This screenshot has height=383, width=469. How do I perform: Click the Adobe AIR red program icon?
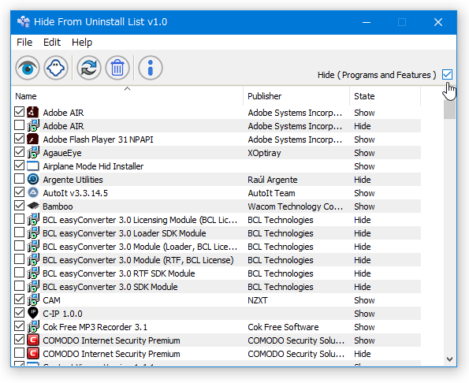33,112
